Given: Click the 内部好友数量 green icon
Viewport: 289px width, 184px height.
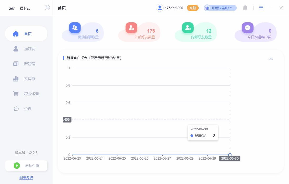Looking at the screenshot, I should (188, 28).
